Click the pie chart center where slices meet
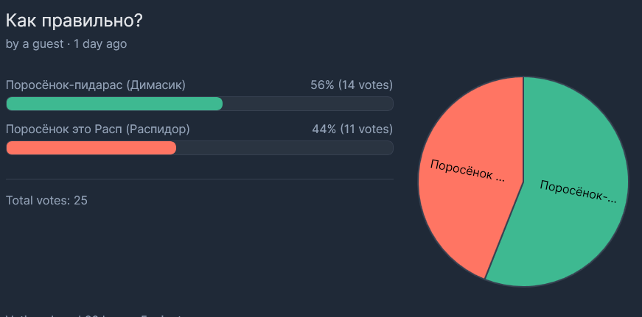 click(x=523, y=182)
